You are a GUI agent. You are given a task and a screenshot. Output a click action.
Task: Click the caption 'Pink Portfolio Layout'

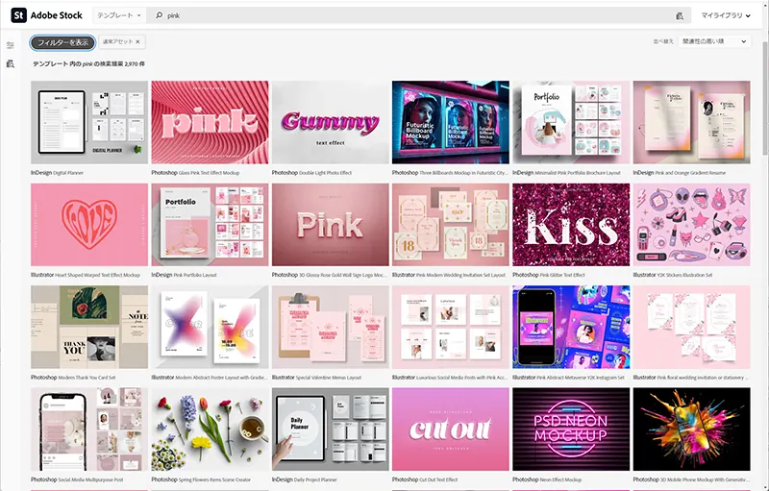pyautogui.click(x=196, y=276)
